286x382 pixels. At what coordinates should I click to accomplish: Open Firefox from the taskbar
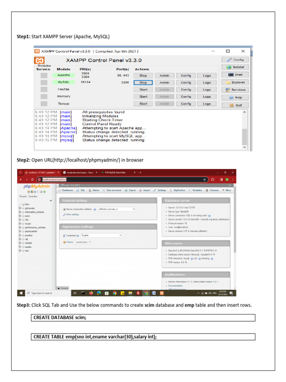pyautogui.click(x=91, y=293)
